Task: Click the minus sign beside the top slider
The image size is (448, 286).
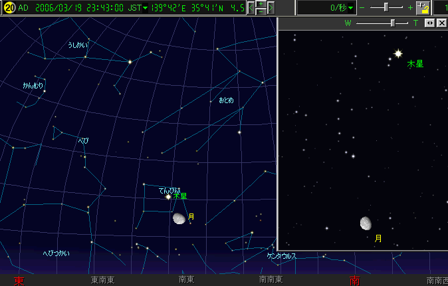Action: point(362,8)
